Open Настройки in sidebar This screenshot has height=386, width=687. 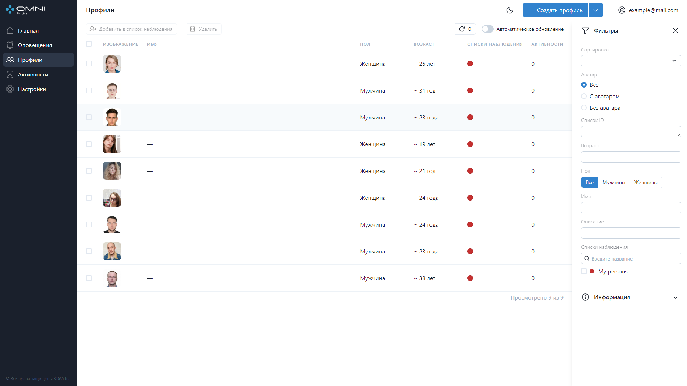pos(38,89)
